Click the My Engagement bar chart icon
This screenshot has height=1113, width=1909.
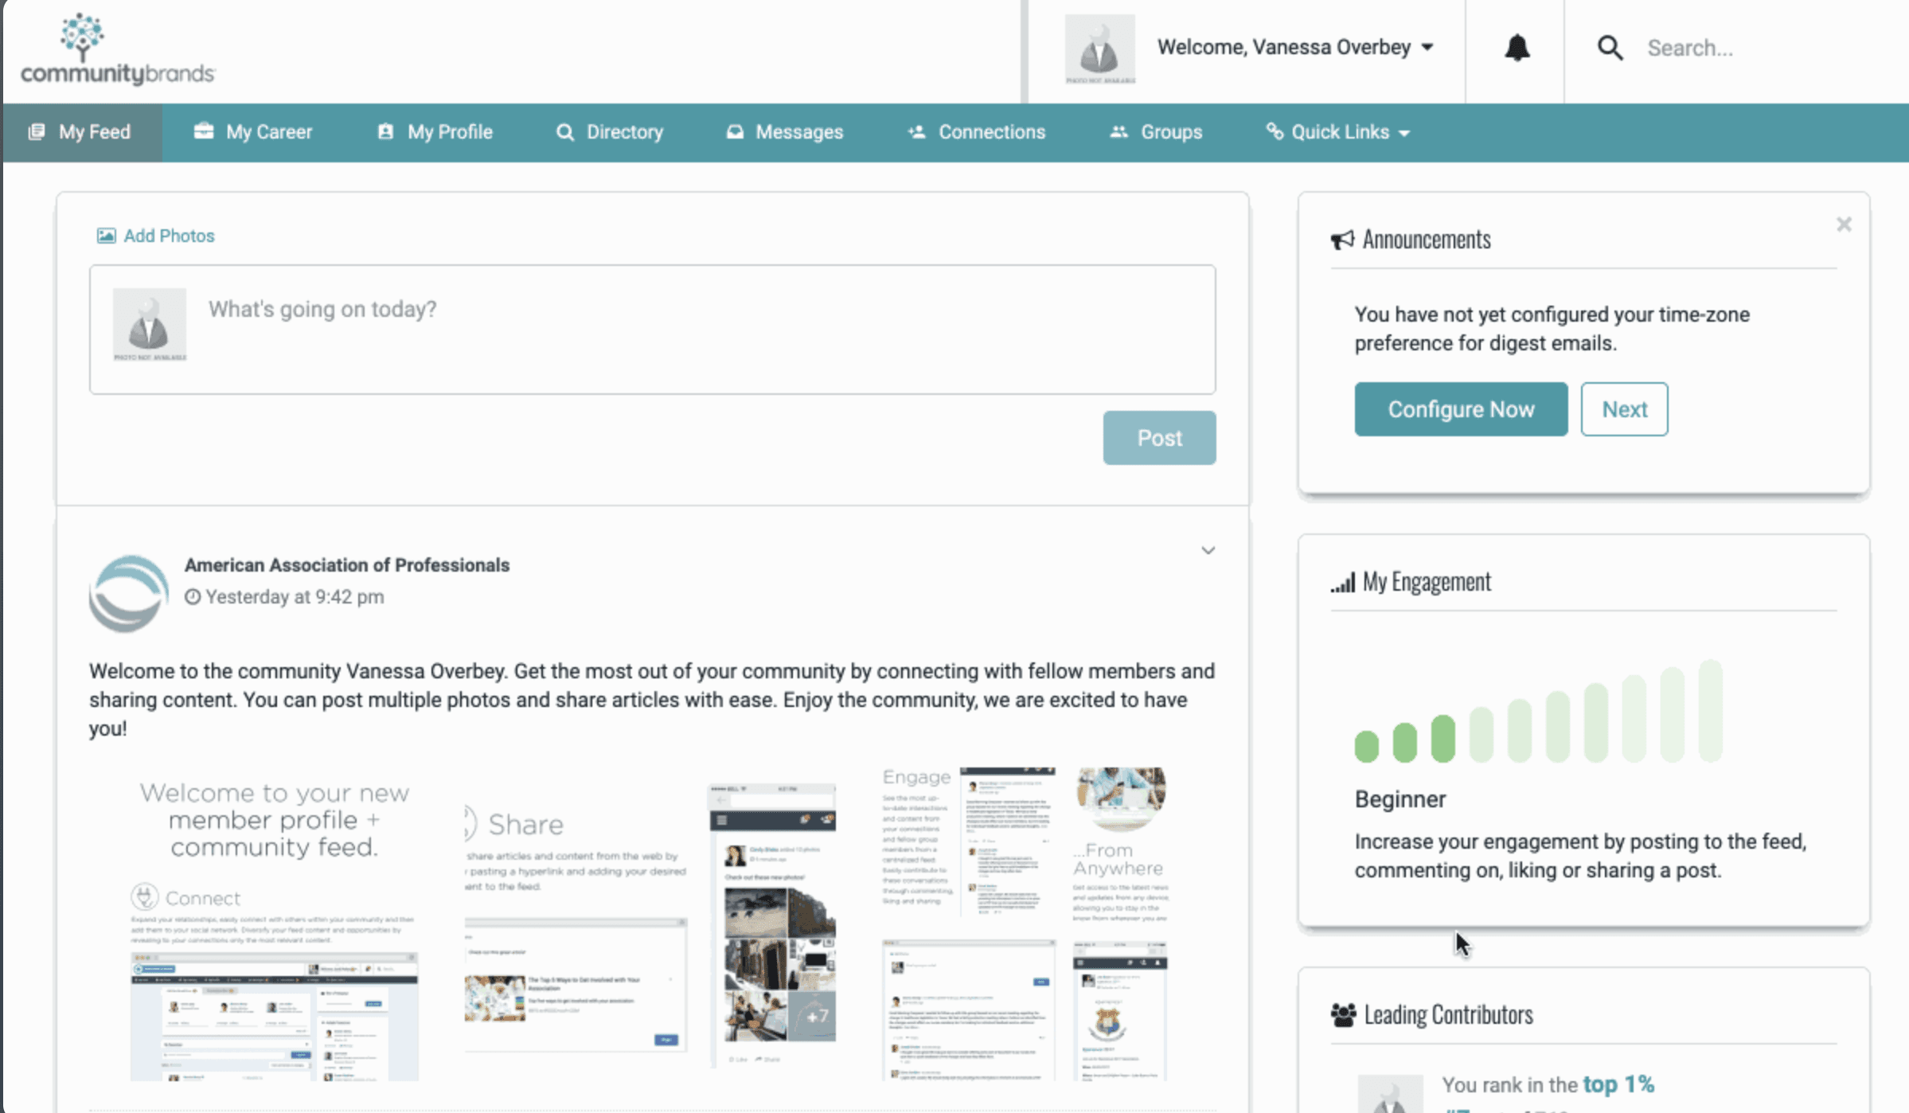coord(1342,584)
